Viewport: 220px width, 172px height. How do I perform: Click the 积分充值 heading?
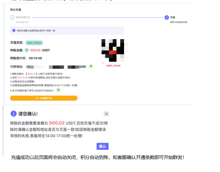[15, 10]
